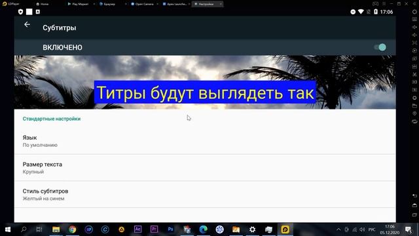Switch input language РУС in tray
This screenshot has width=419, height=236.
point(372,229)
